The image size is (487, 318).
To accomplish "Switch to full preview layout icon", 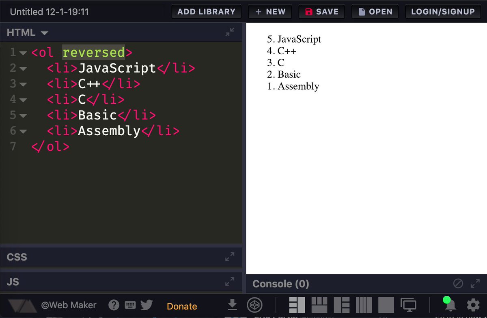I will coord(386,305).
